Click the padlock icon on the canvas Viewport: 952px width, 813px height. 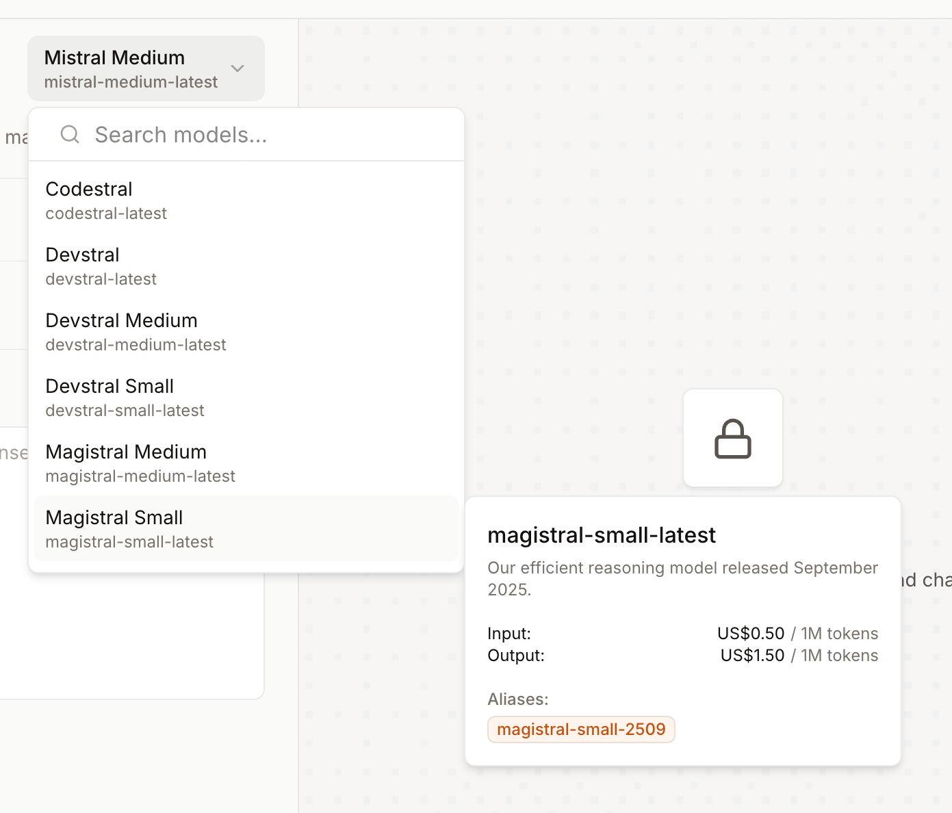click(x=732, y=438)
